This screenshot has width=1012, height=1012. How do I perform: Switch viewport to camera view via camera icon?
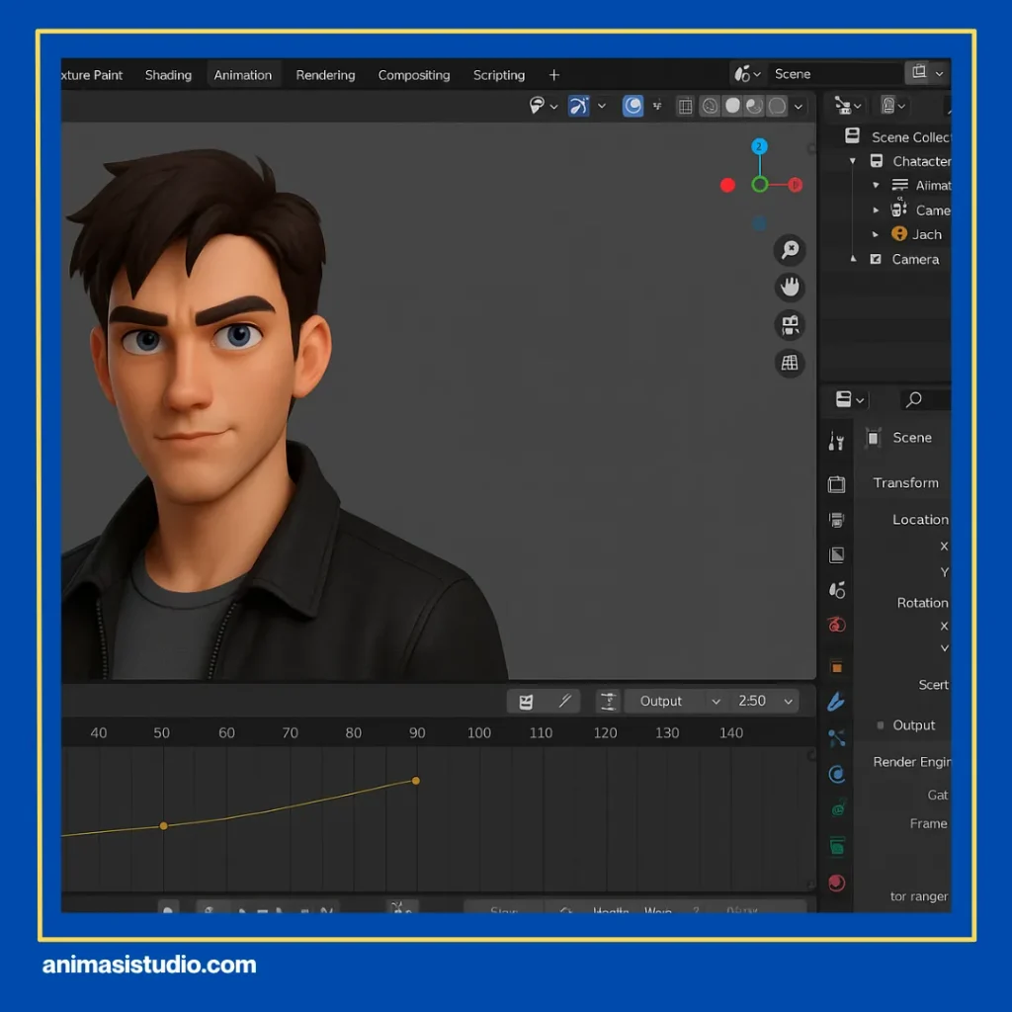[790, 325]
